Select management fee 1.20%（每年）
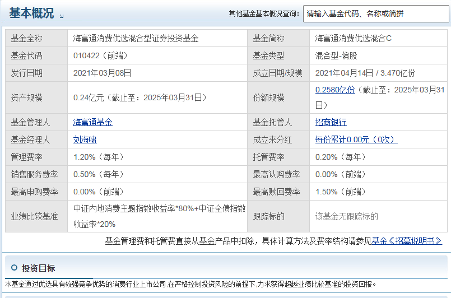The height and width of the screenshot is (298, 451). tap(99, 157)
